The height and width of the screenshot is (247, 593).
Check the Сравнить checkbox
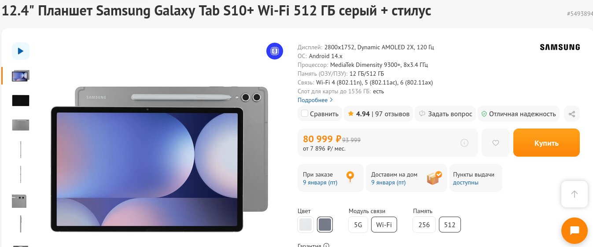[x=305, y=114]
